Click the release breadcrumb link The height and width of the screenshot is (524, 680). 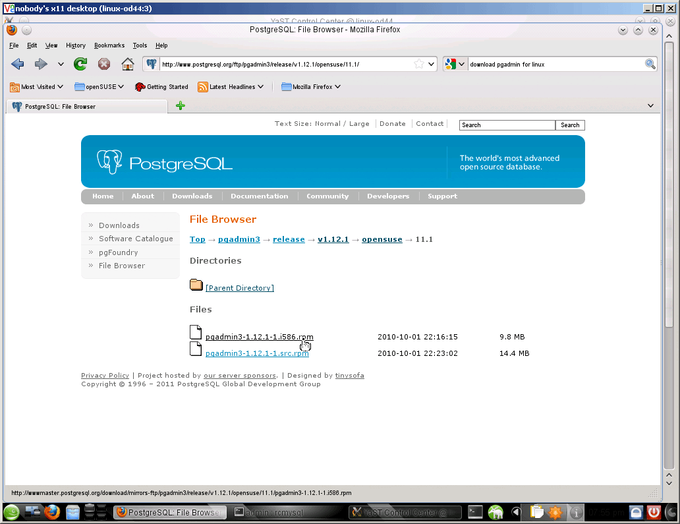(289, 239)
